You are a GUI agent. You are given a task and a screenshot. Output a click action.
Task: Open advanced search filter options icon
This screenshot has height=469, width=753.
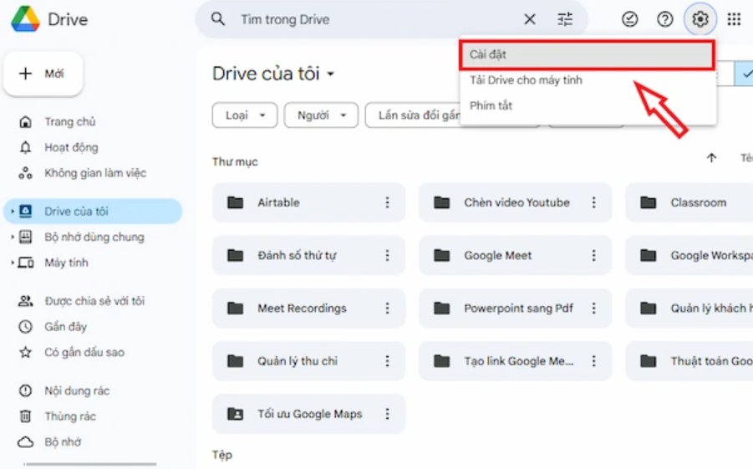565,19
